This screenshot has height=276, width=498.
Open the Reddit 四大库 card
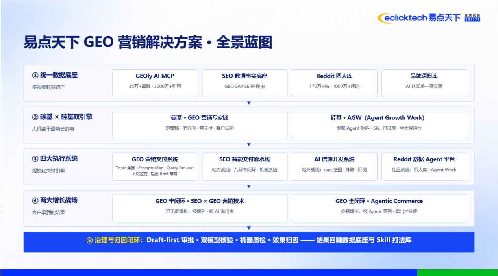335,83
